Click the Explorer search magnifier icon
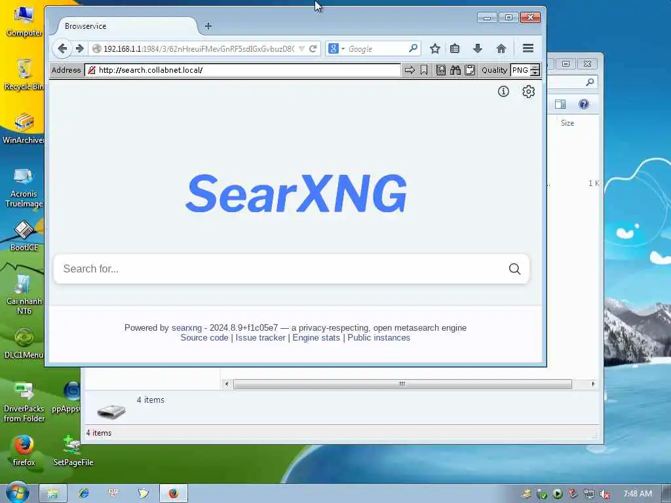Image resolution: width=671 pixels, height=503 pixels. 590,82
